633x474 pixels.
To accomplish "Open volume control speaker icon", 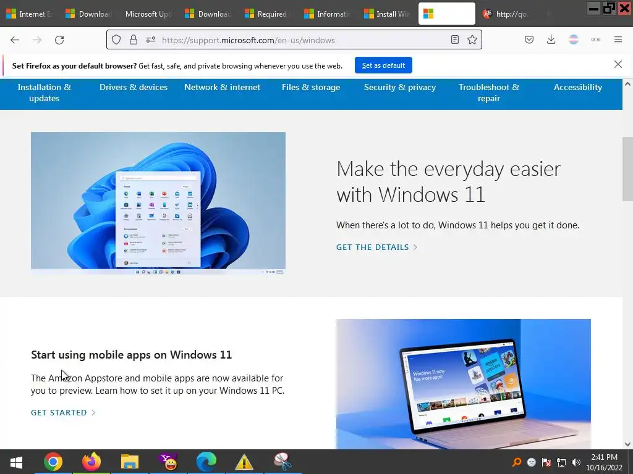I will (576, 462).
